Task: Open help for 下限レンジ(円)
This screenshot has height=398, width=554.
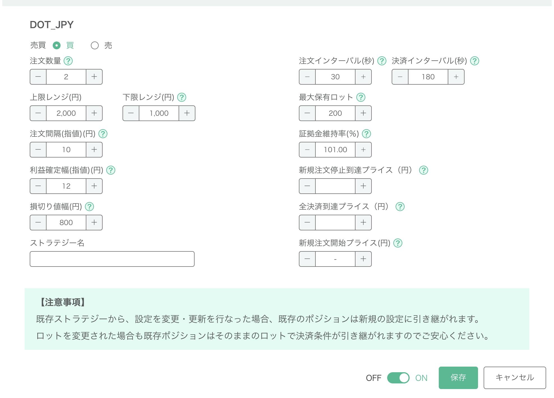Action: [x=182, y=97]
